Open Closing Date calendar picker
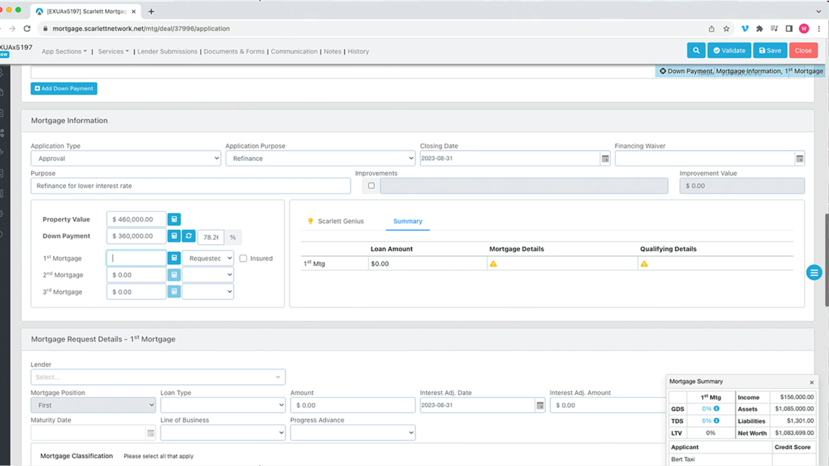This screenshot has height=466, width=829. [605, 159]
